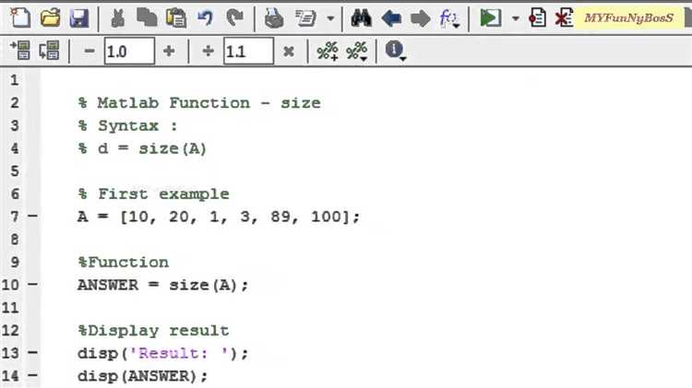692x388 pixels.
Task: Click the 1.1 multiplier value field
Action: [x=248, y=51]
